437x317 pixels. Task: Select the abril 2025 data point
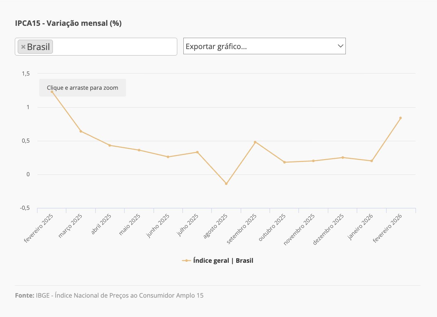[110, 145]
